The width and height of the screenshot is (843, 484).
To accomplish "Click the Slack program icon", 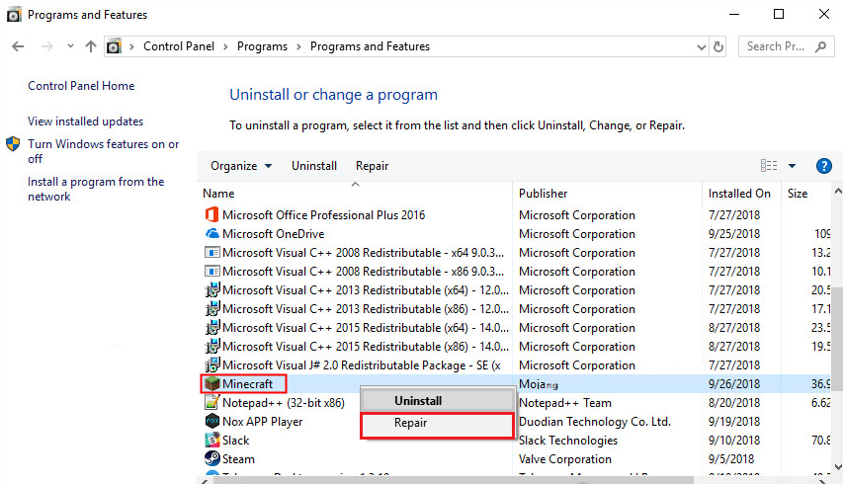I will [212, 440].
